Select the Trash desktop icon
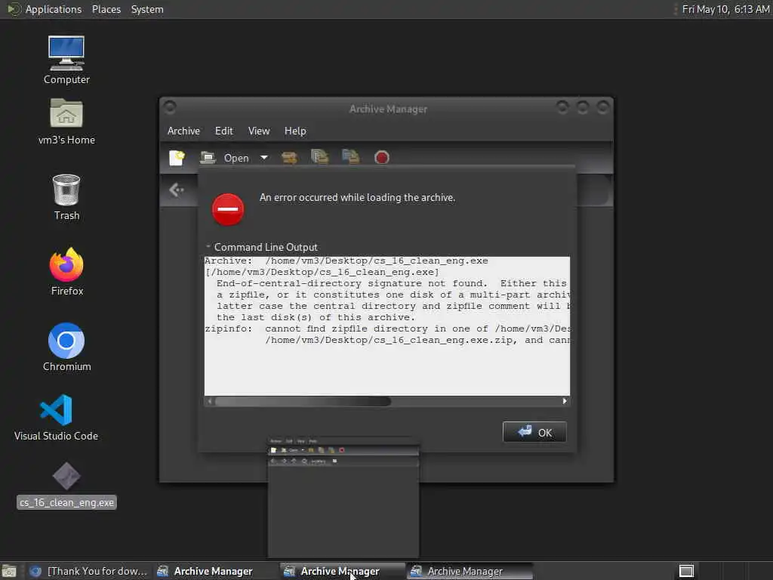This screenshot has width=773, height=580. 66,197
